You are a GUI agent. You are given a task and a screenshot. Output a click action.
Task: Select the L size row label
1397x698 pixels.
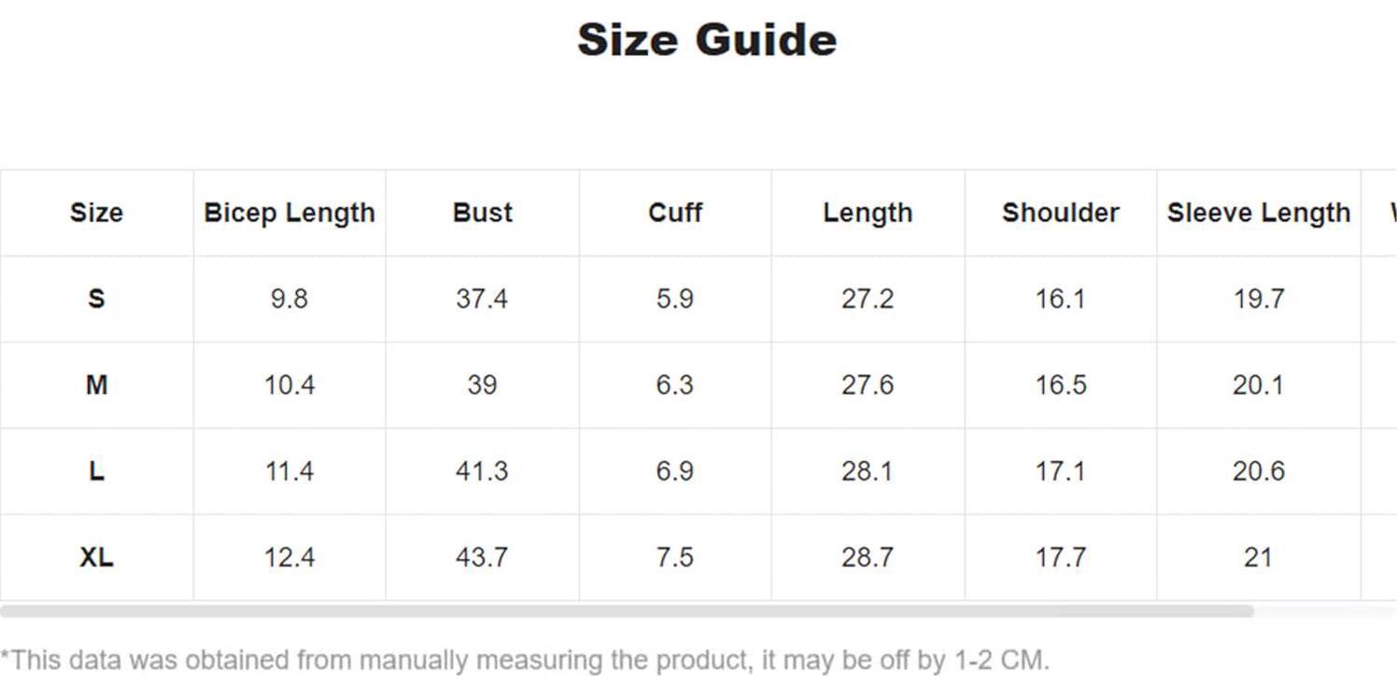click(x=96, y=471)
